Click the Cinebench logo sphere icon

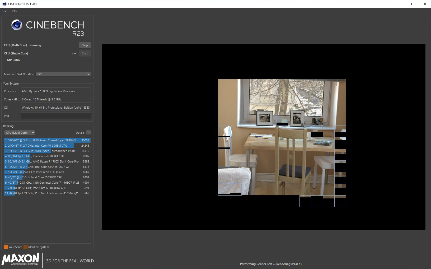pos(17,25)
